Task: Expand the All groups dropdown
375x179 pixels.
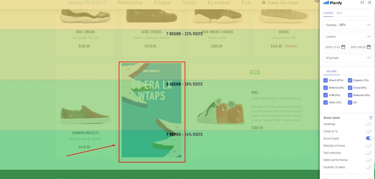Action: [x=348, y=58]
